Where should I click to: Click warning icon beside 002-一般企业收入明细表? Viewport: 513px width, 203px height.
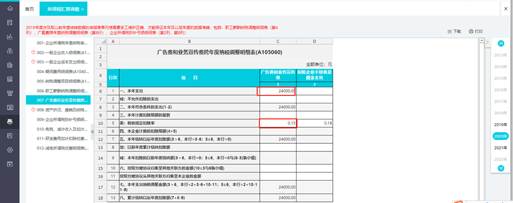[x=33, y=53]
